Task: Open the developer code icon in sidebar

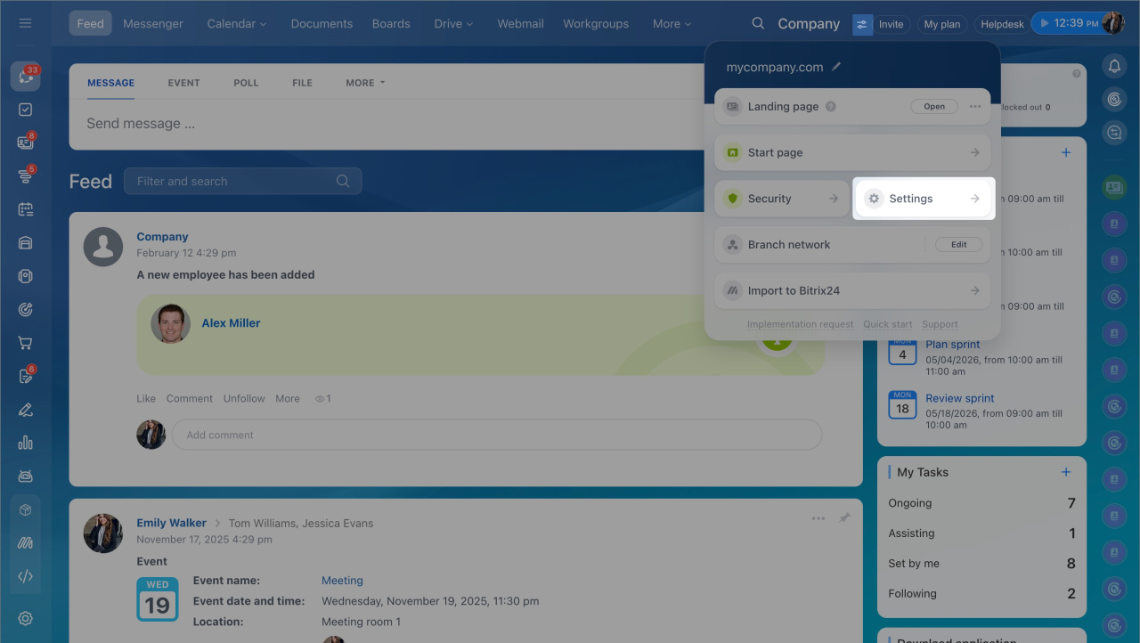Action: point(25,576)
